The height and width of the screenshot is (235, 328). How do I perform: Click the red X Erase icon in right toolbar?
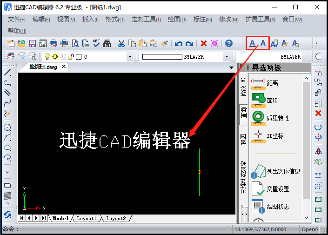318,113
